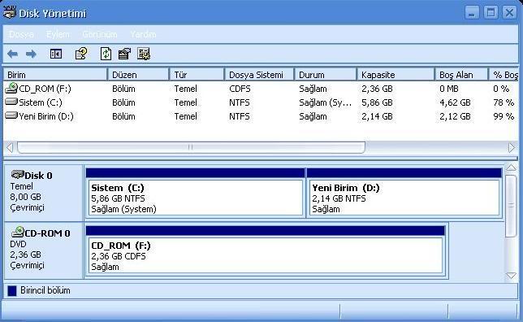The image size is (523, 322).
Task: Click the Sağlam (Sy… status cell
Action: [325, 102]
